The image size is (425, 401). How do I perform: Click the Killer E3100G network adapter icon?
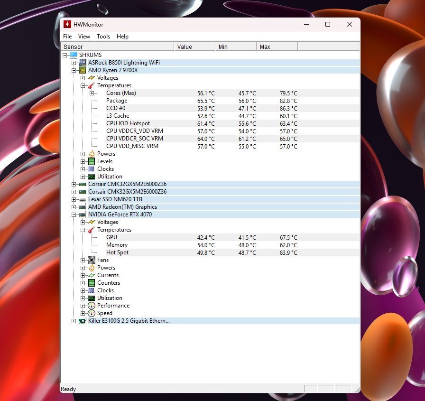(83, 321)
